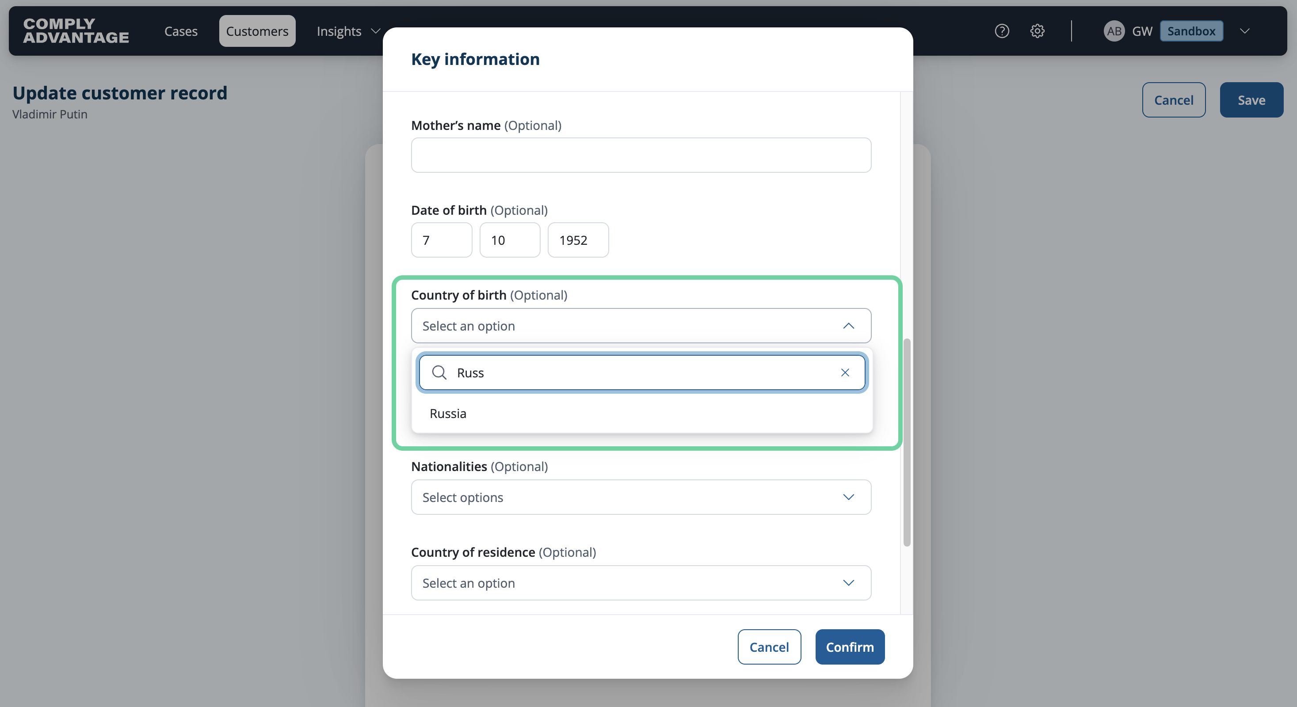Image resolution: width=1297 pixels, height=707 pixels.
Task: Click the Mother's name label
Action: [x=456, y=125]
